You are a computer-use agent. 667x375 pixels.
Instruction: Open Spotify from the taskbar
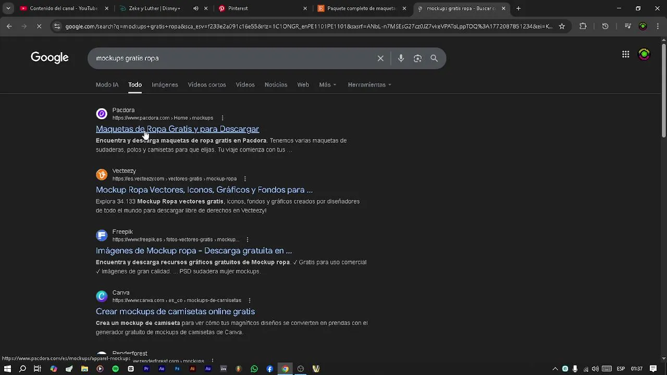point(115,369)
